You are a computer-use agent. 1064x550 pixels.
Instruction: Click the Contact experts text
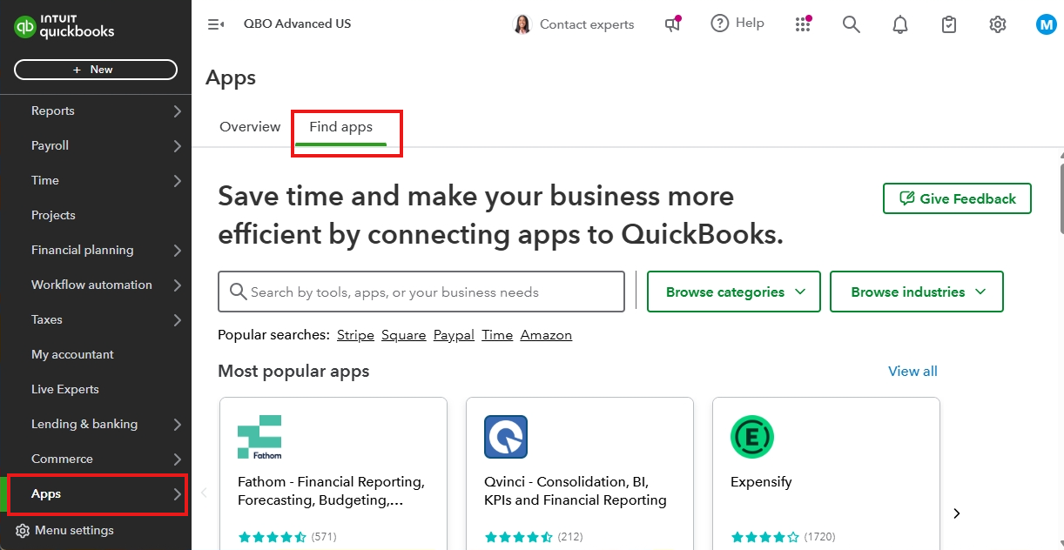587,24
